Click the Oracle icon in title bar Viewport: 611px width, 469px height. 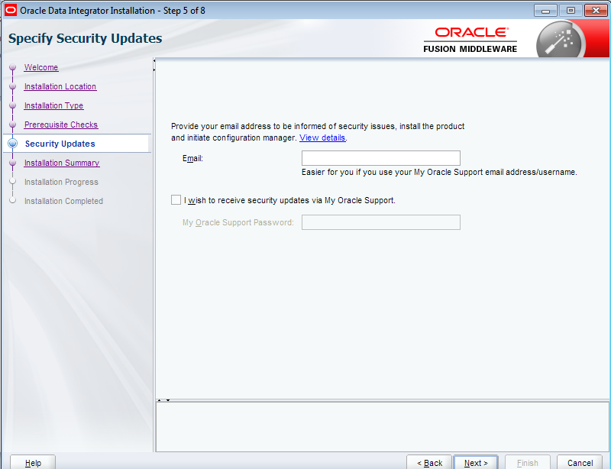[11, 10]
